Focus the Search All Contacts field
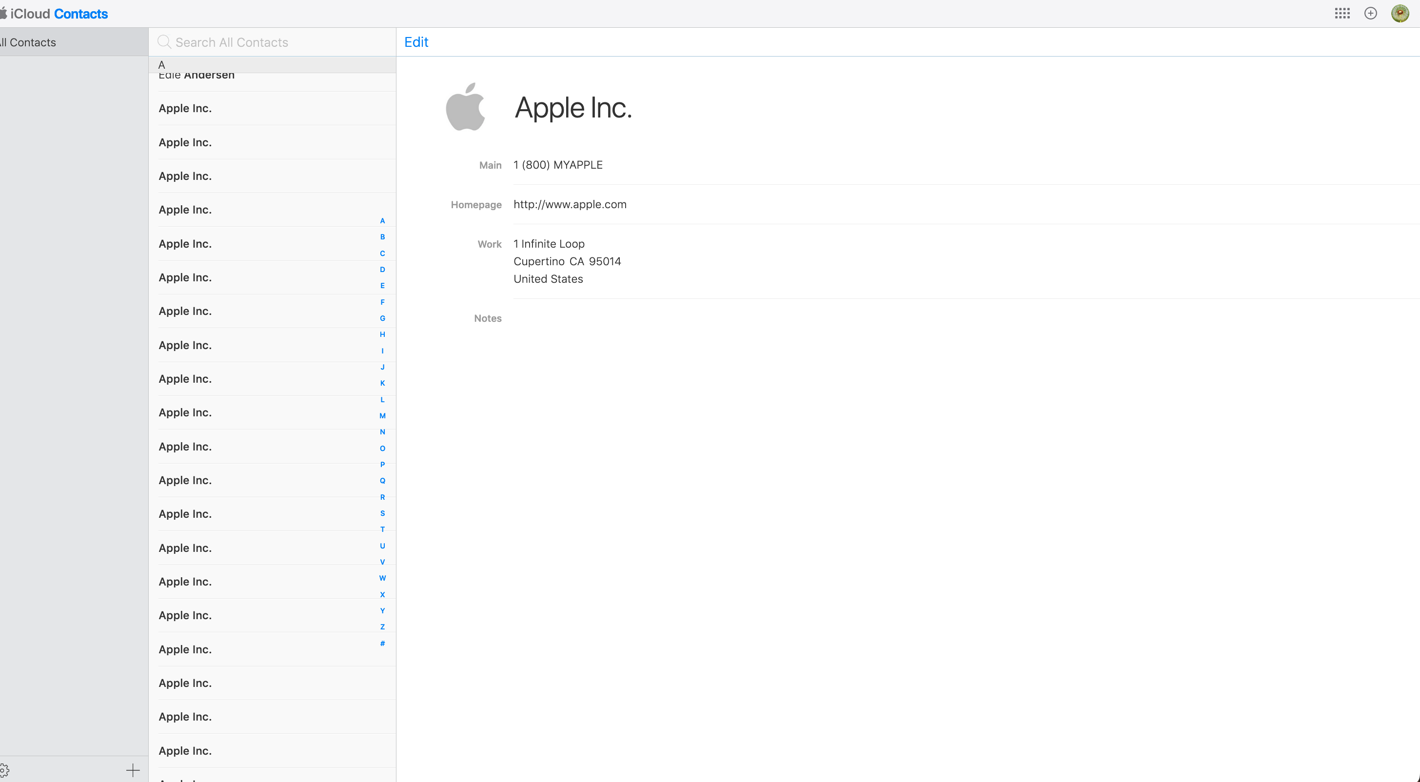The height and width of the screenshot is (782, 1420). [272, 42]
